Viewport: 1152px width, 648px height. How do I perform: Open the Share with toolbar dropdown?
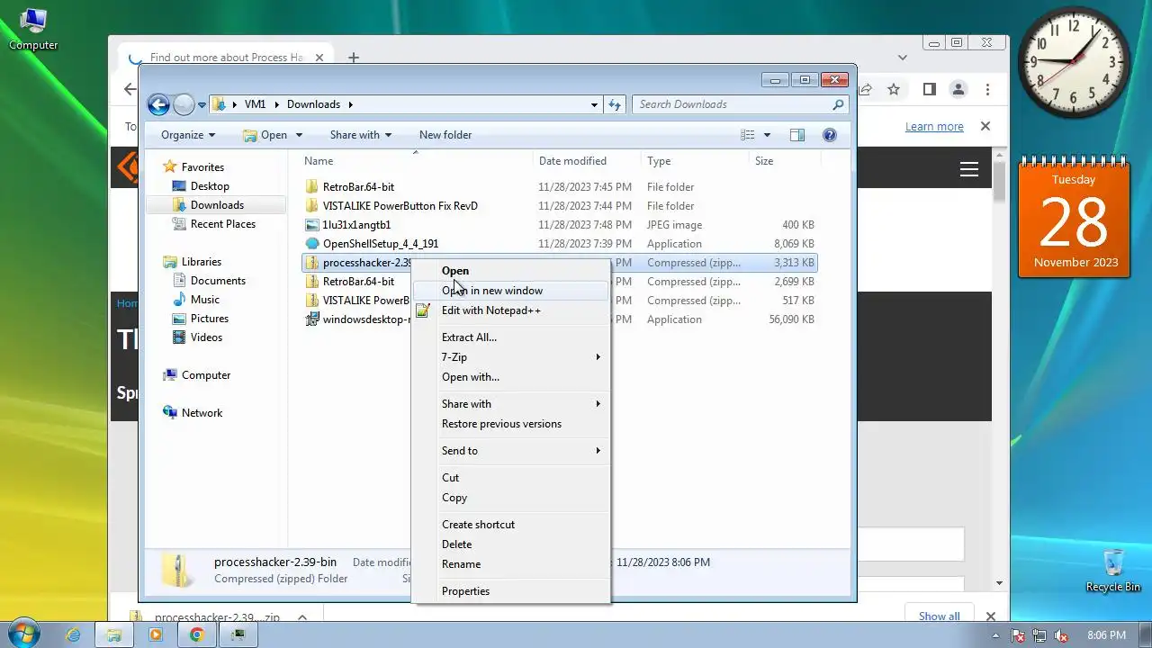click(361, 135)
